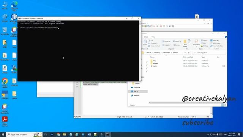243x137 pixels.
Task: Open Task View from the taskbar
Action: (x=46, y=134)
